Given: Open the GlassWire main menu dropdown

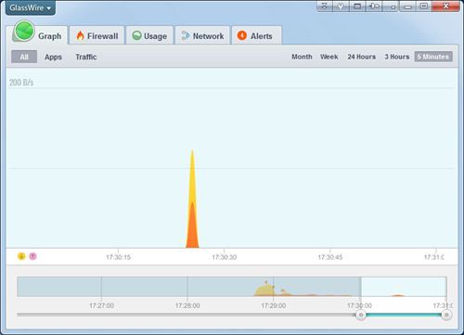Looking at the screenshot, I should [31, 7].
